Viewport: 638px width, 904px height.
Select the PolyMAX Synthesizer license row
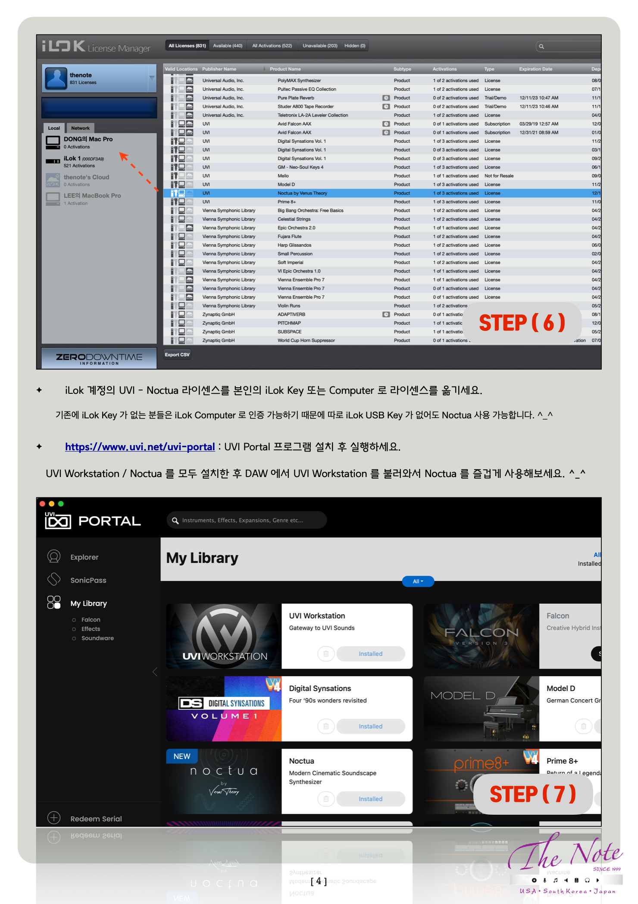point(382,81)
